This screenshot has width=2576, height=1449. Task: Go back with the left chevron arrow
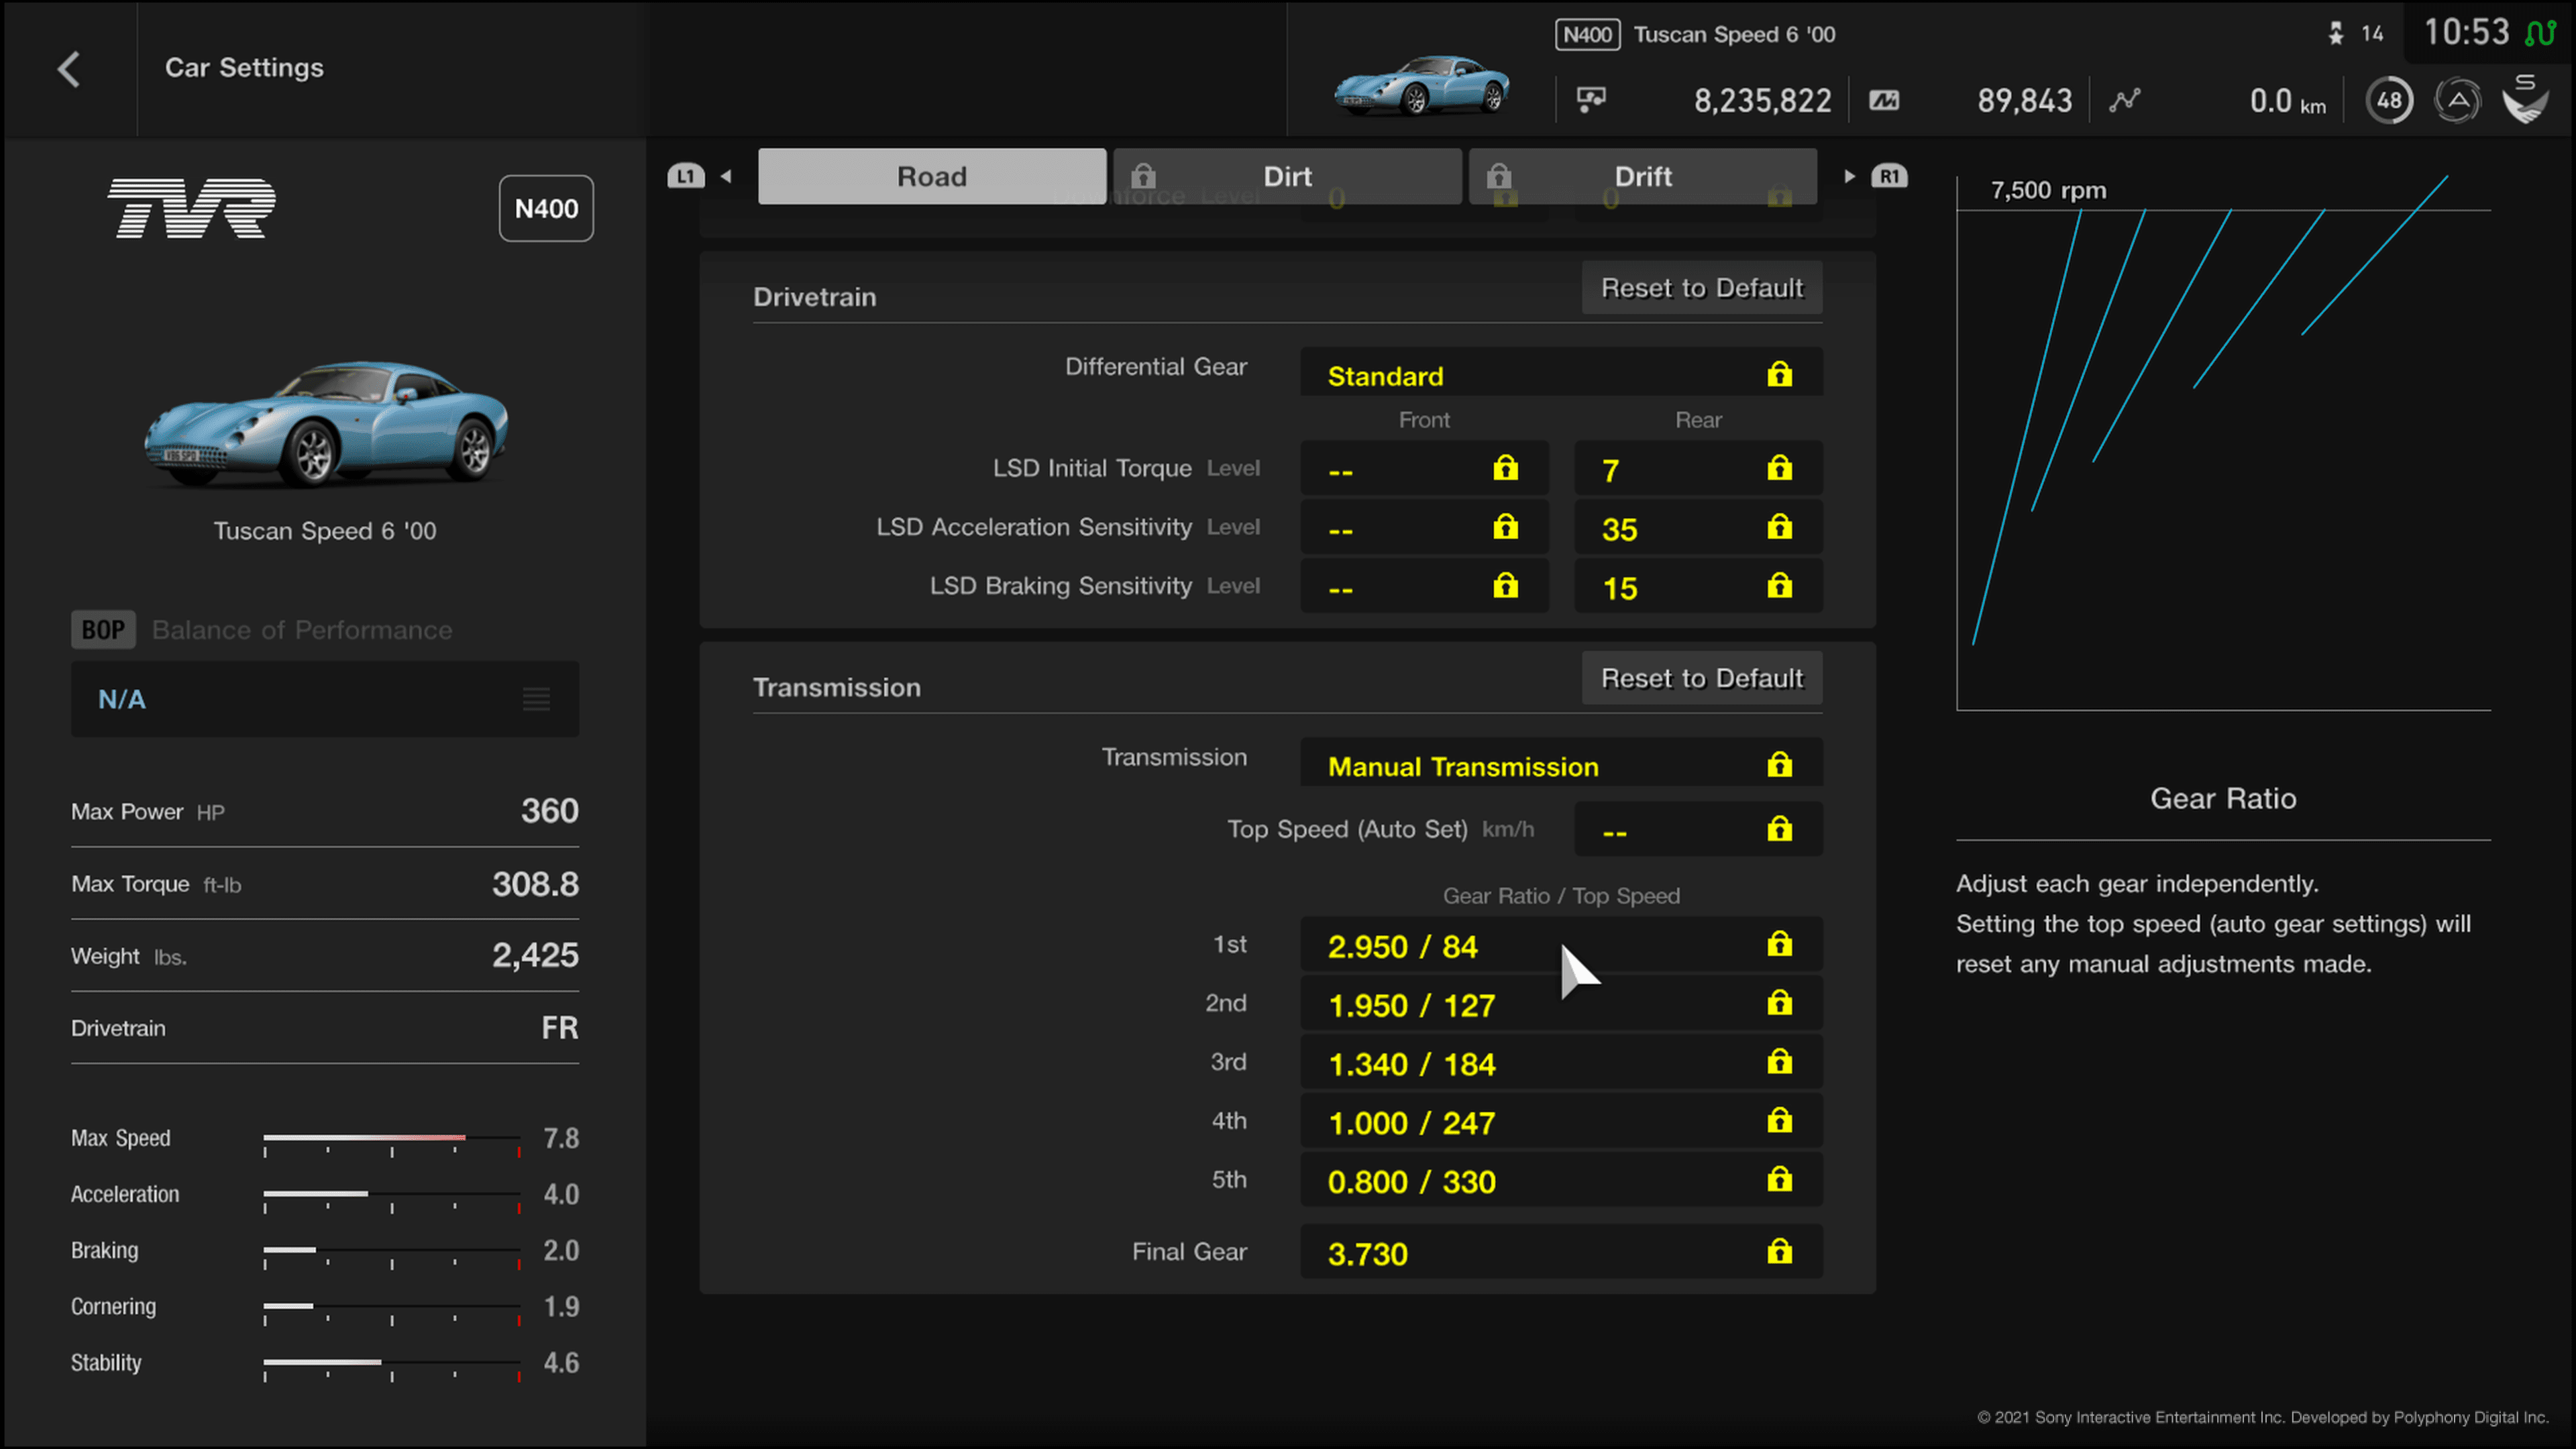[69, 69]
